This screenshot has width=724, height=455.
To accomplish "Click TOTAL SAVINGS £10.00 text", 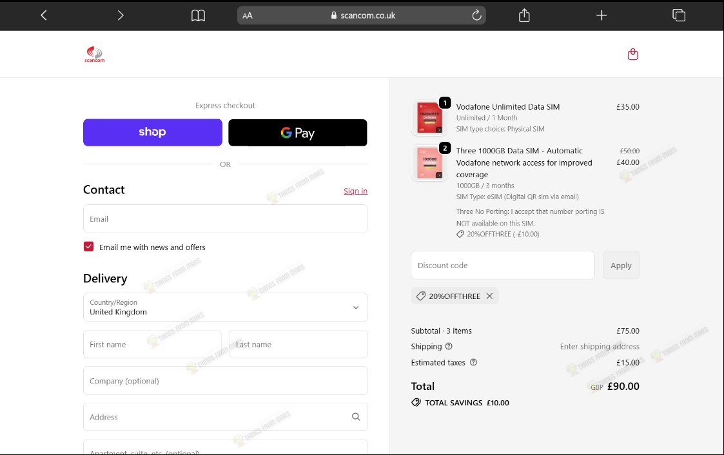I will click(467, 403).
